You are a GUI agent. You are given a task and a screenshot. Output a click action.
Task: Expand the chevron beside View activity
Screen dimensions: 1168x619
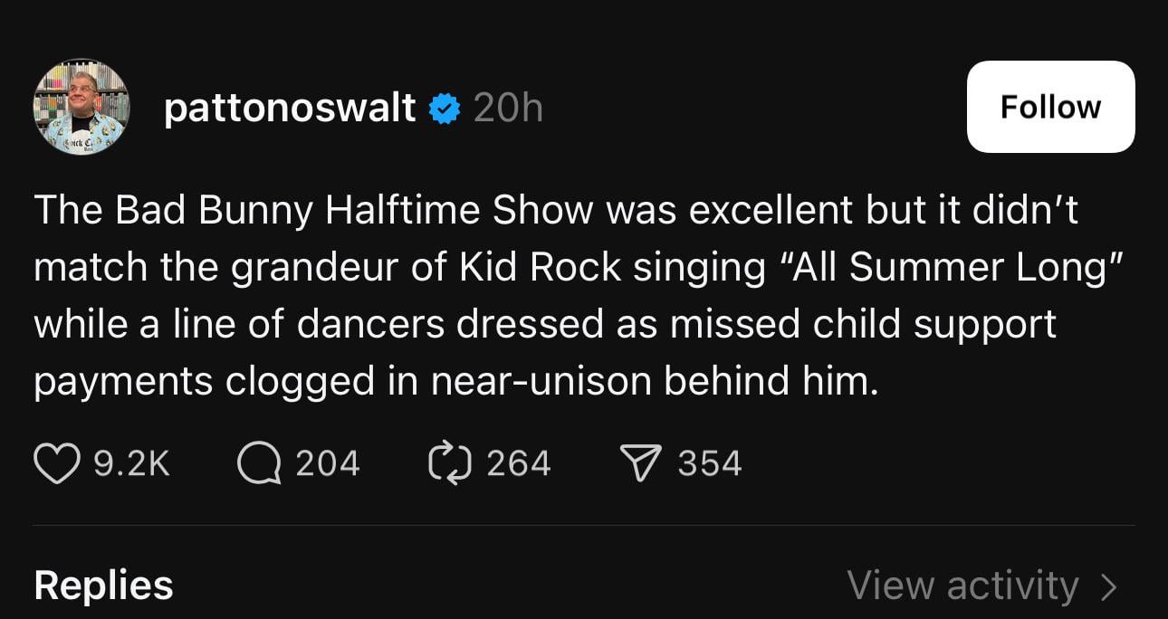click(x=1109, y=586)
